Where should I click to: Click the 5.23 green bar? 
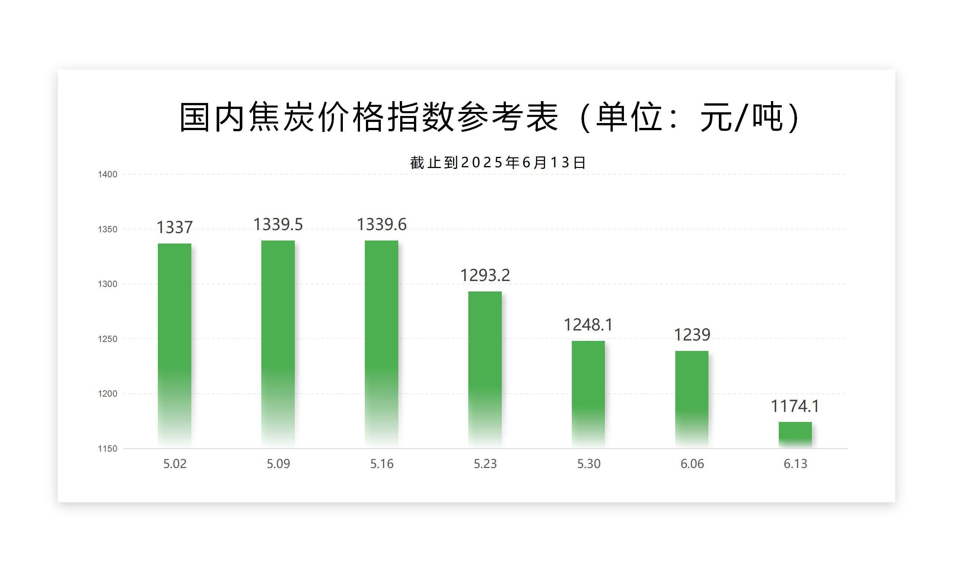coord(485,370)
